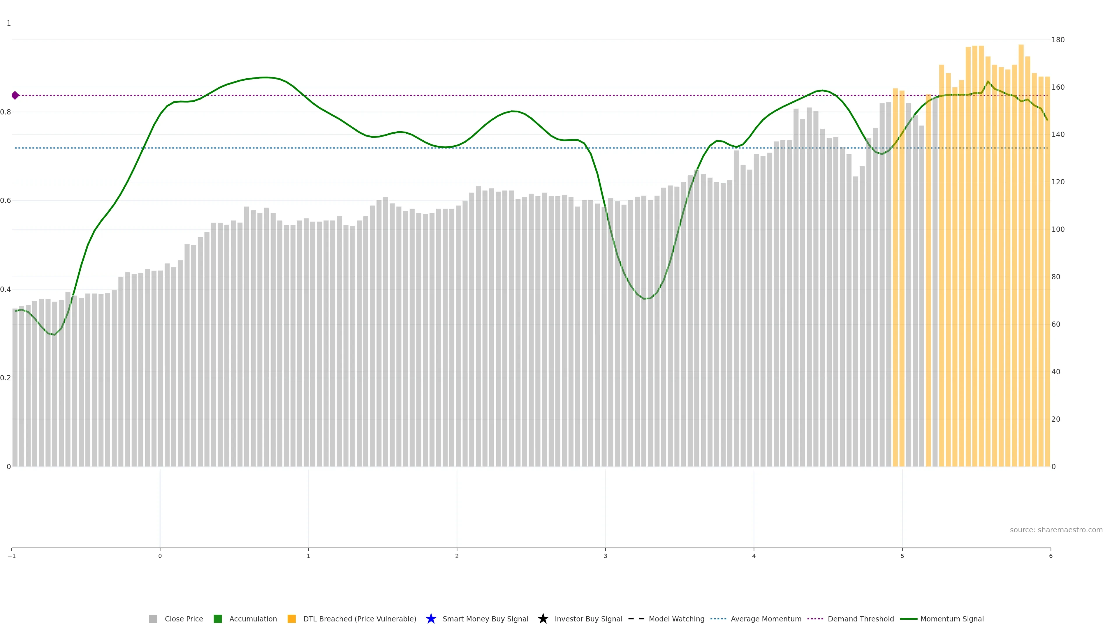Click the gray Close Price legend swatch
The height and width of the screenshot is (629, 1119).
click(153, 619)
